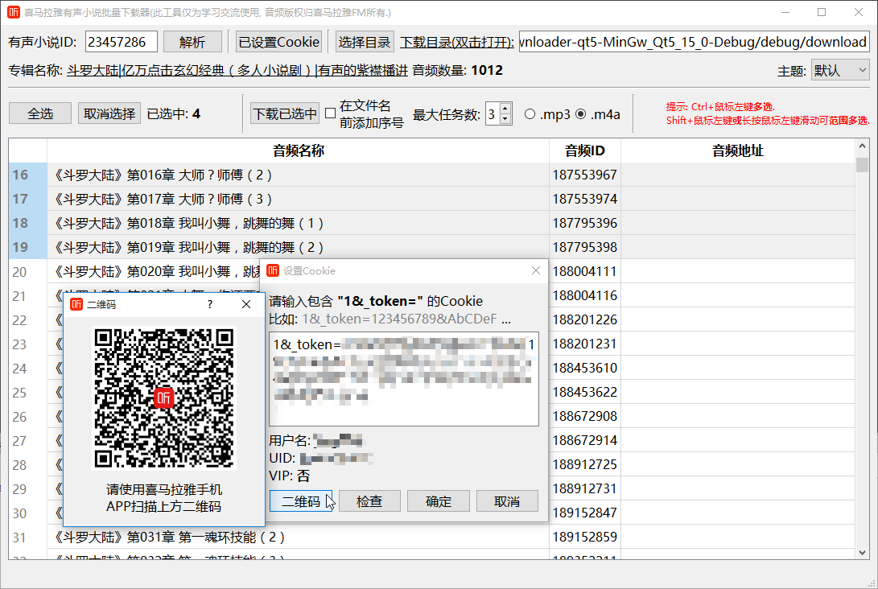878x589 pixels.
Task: Click row 第017章 大师？师傅（3）
Action: pos(298,199)
